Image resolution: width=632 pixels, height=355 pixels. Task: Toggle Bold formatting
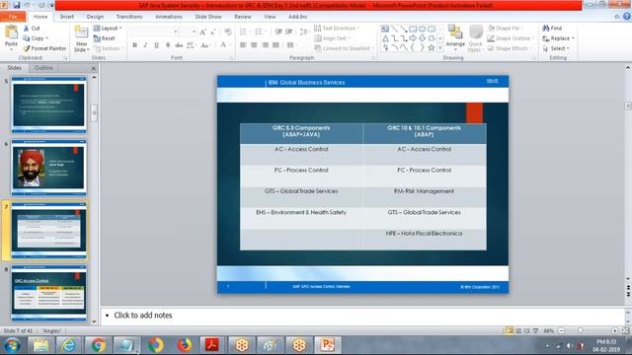click(134, 45)
